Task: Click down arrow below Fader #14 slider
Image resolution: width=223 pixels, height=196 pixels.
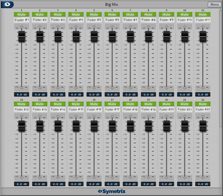Action: coord(58,178)
